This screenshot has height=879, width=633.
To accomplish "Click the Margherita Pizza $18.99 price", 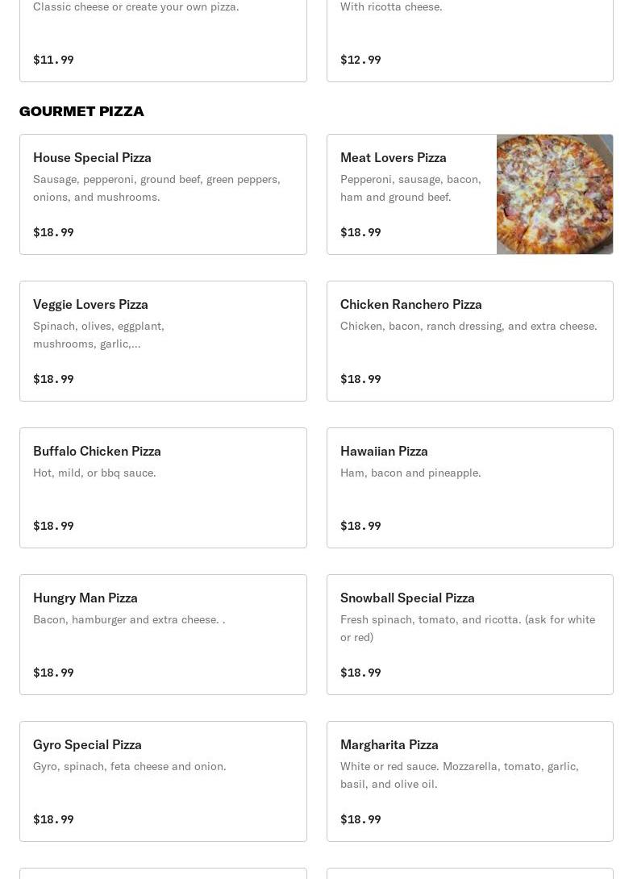I will (x=360, y=819).
